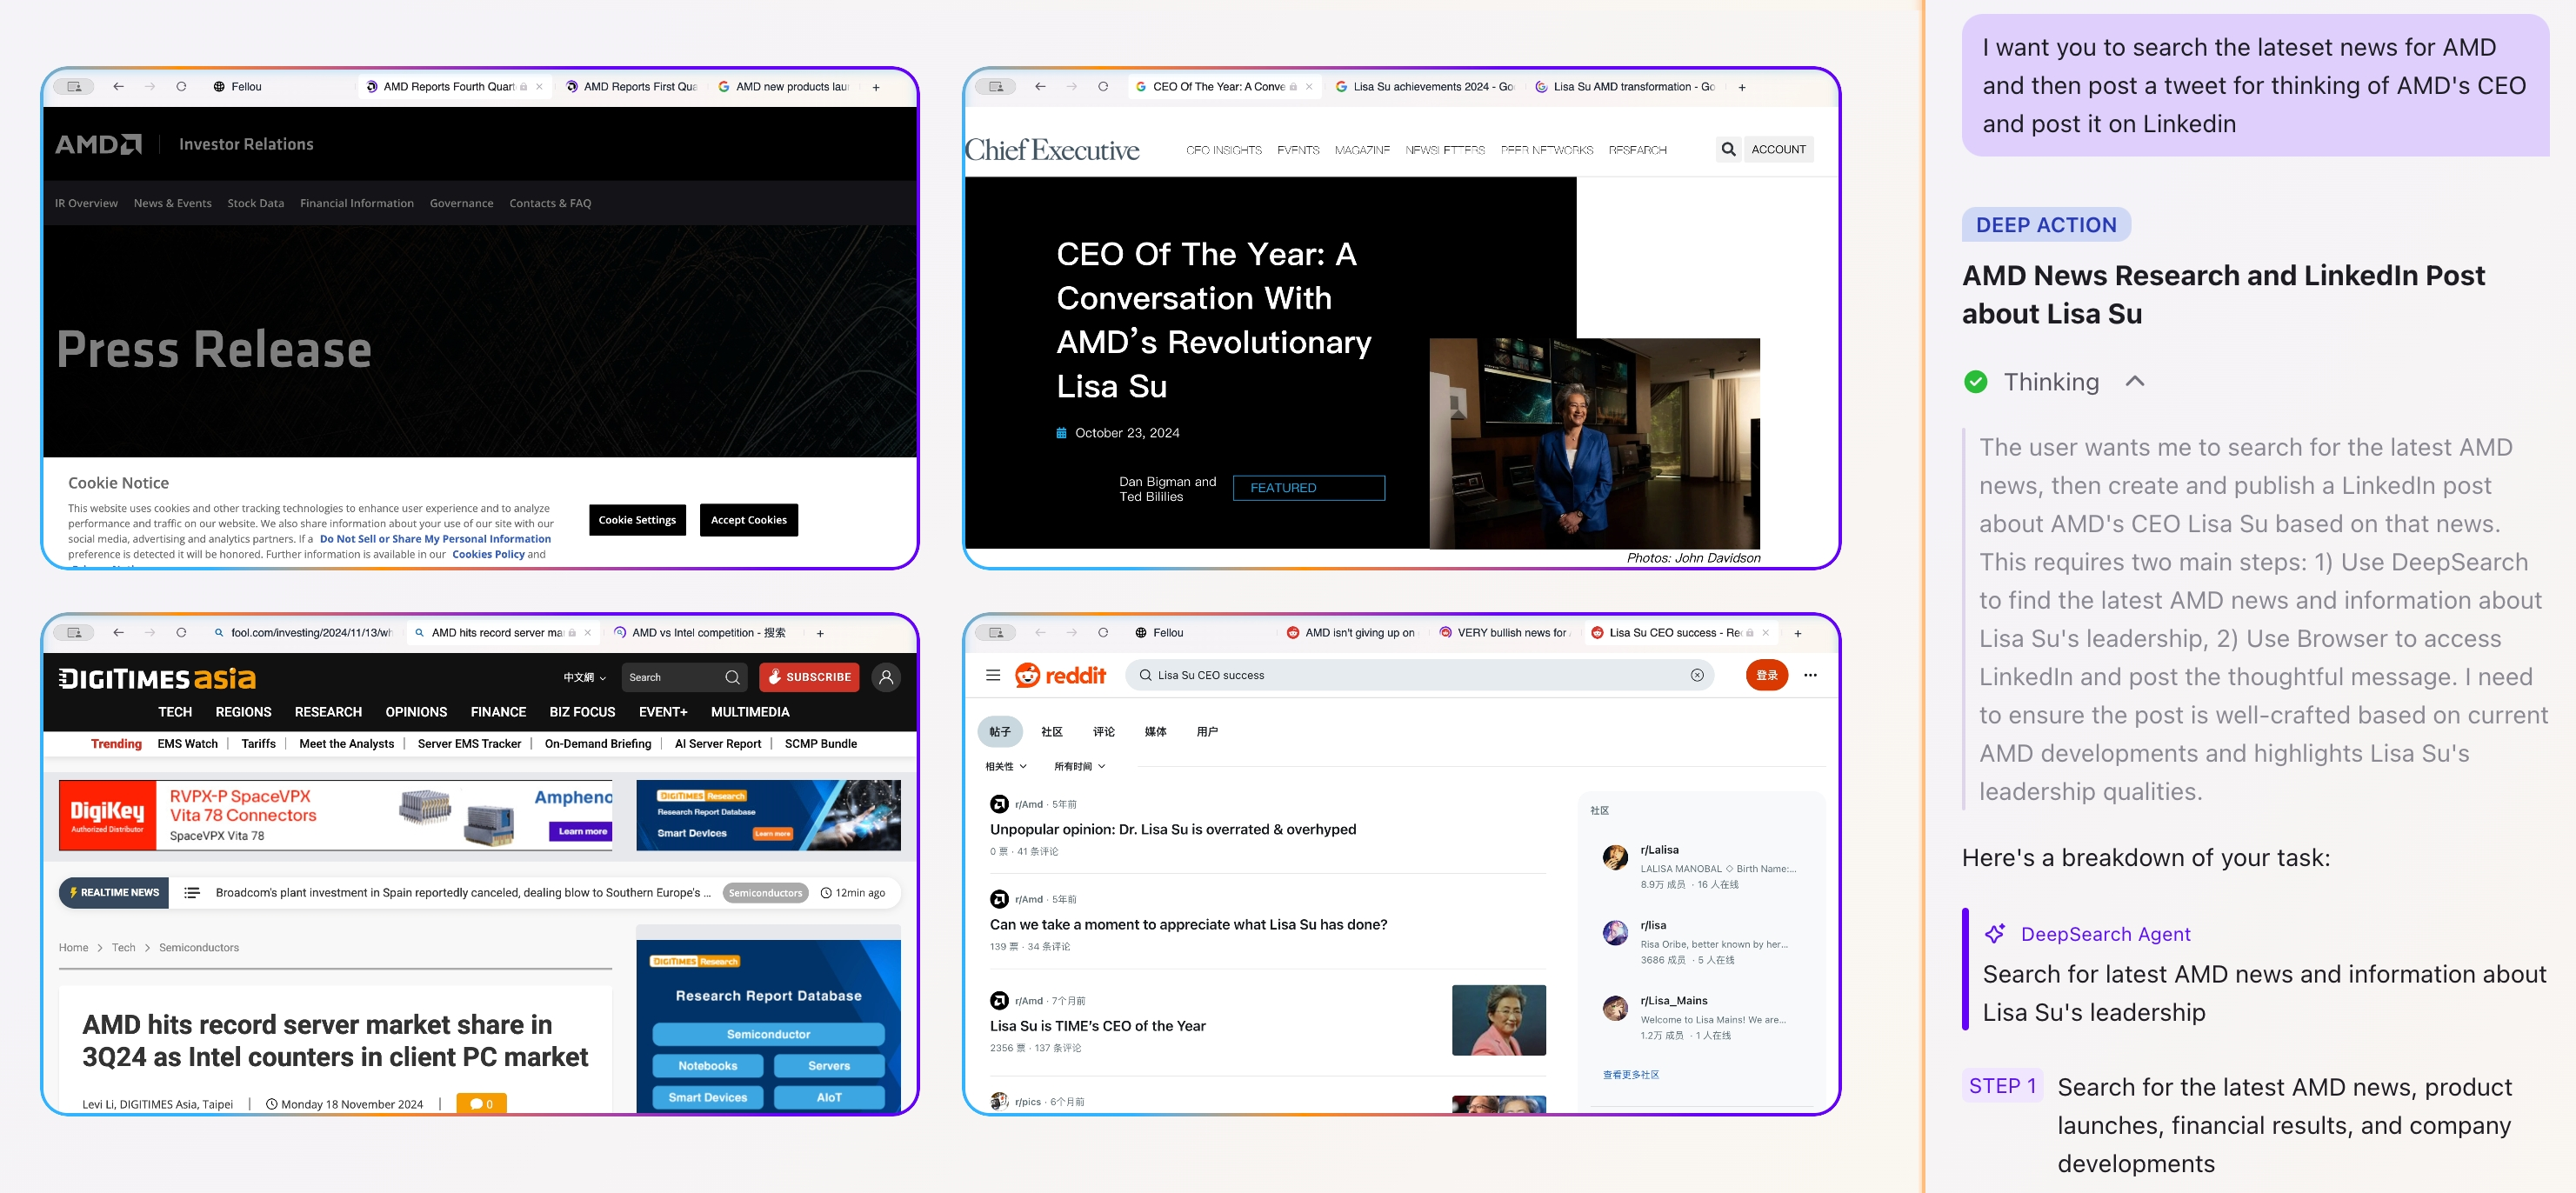Open the Digitimes user profile icon
2576x1193 pixels.
pos(886,677)
